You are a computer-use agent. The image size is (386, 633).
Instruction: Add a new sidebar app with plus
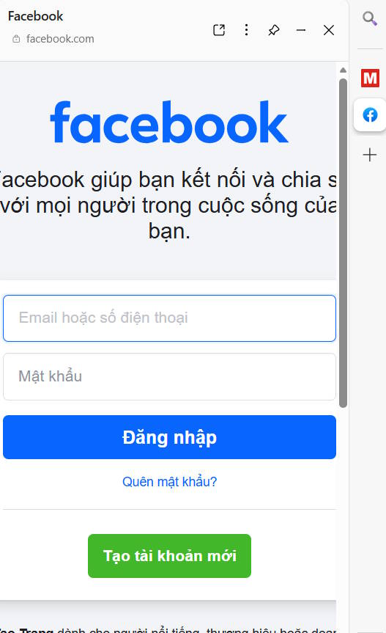click(369, 155)
